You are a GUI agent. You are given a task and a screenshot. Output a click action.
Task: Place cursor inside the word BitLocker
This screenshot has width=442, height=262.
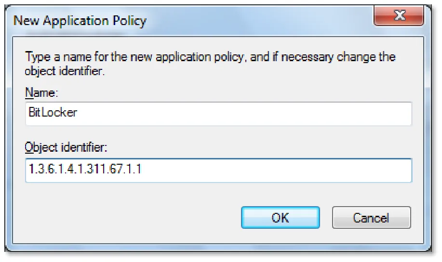pos(53,112)
